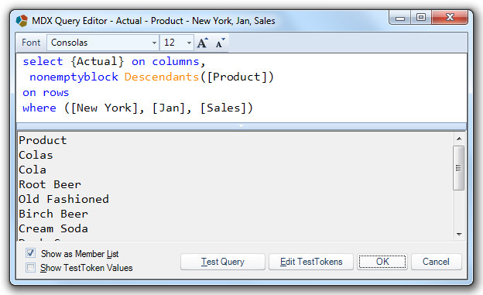This screenshot has height=295, width=483.
Task: Click the 'nonemptyblock' keyword
Action: (74, 77)
